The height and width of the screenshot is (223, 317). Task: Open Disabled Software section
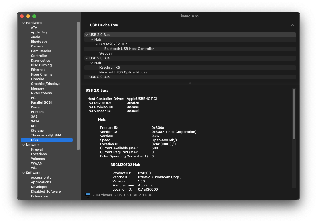[46, 191]
